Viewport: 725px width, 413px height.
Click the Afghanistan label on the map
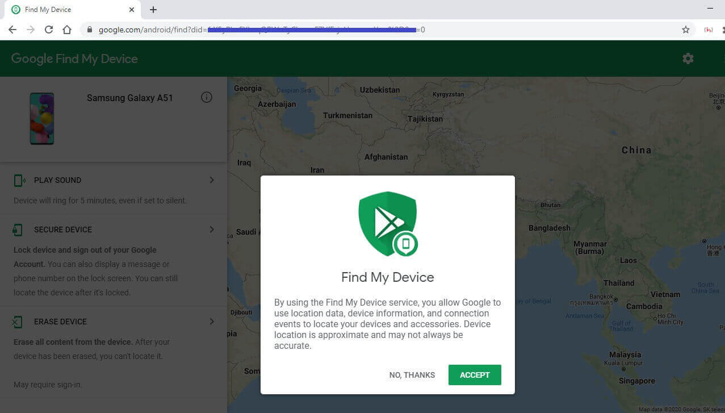pyautogui.click(x=386, y=157)
